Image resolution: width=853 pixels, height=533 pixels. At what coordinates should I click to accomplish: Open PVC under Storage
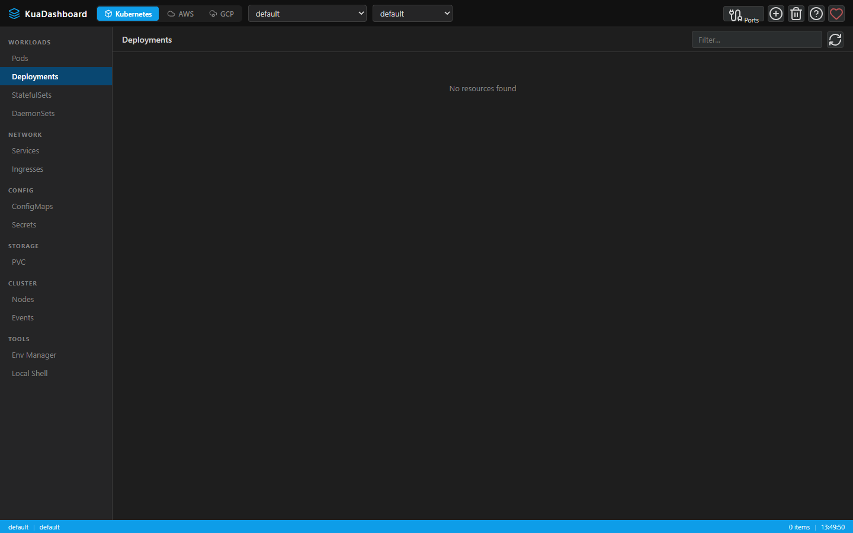point(56,262)
